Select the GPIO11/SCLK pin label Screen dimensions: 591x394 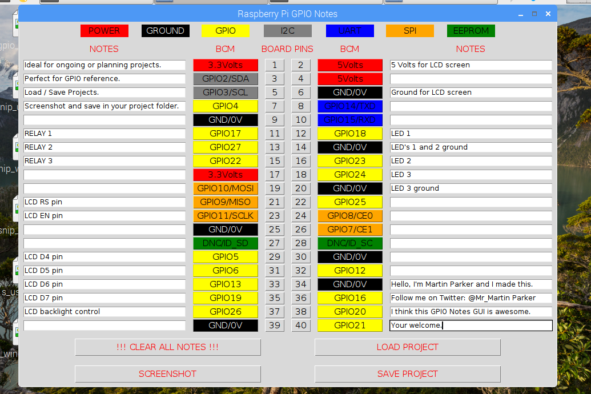coord(226,216)
